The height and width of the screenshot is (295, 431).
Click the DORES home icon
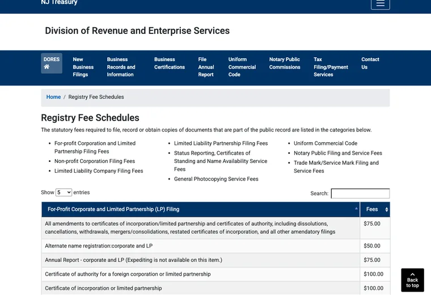pos(52,63)
